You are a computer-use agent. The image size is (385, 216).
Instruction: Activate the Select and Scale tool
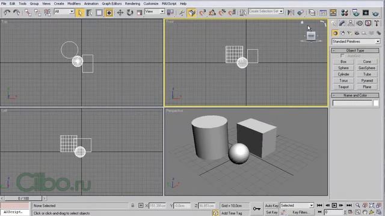(x=140, y=13)
